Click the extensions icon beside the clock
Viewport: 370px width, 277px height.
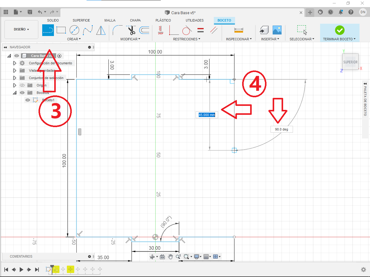point(320,12)
